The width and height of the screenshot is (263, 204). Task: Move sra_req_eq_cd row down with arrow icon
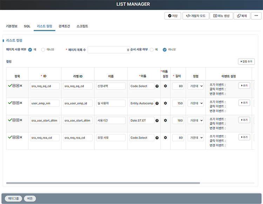pos(18,86)
